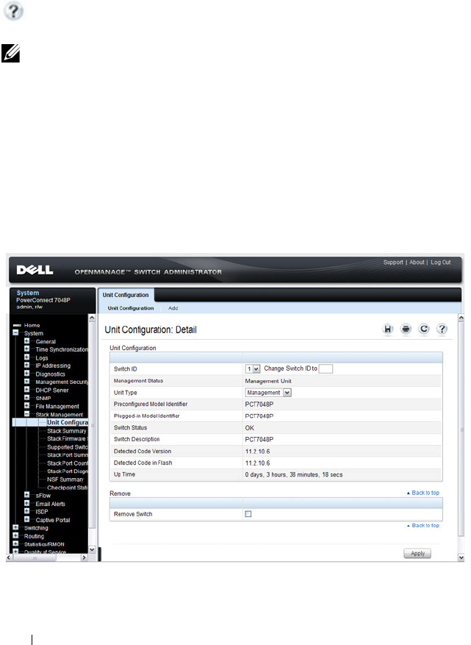Click main content scroll-down arrow
The image size is (471, 645).
coord(461,557)
